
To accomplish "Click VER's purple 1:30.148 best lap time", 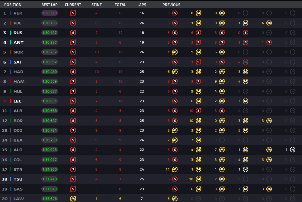I will coord(50,13).
